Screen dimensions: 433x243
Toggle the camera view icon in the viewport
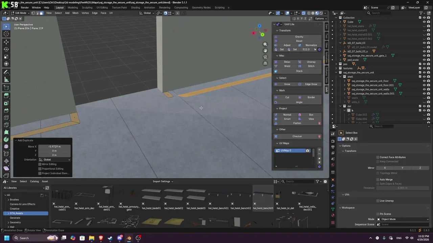coord(265,57)
